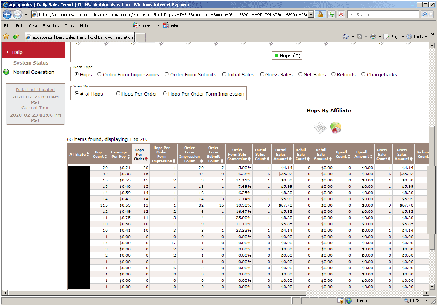Expand the Tools dropdown in command bar
This screenshot has height=305, width=437.
click(x=418, y=37)
